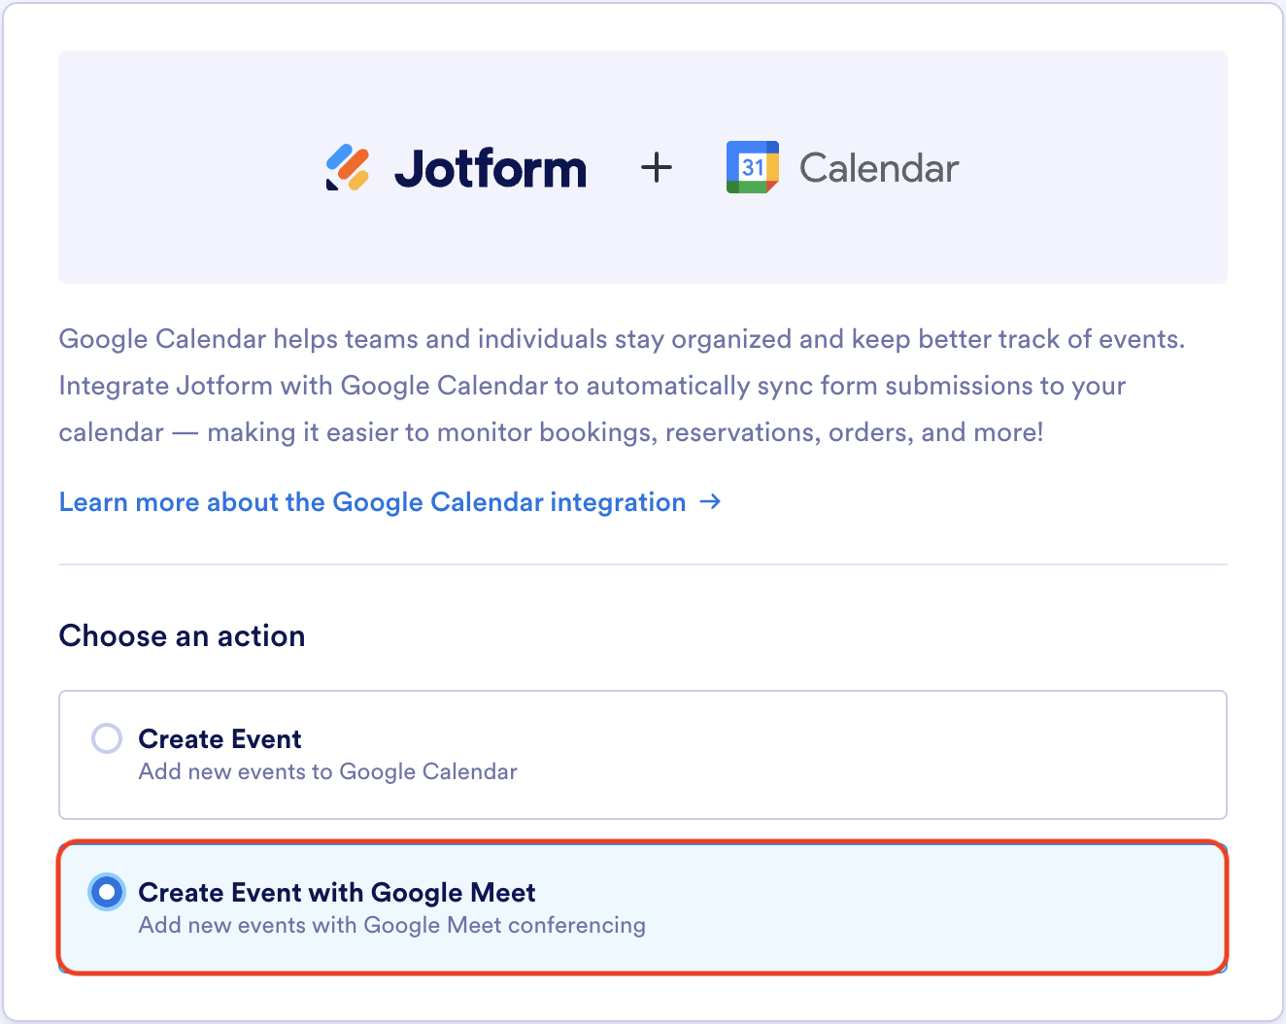Click the "Create Event with Google Meet" title

[337, 893]
